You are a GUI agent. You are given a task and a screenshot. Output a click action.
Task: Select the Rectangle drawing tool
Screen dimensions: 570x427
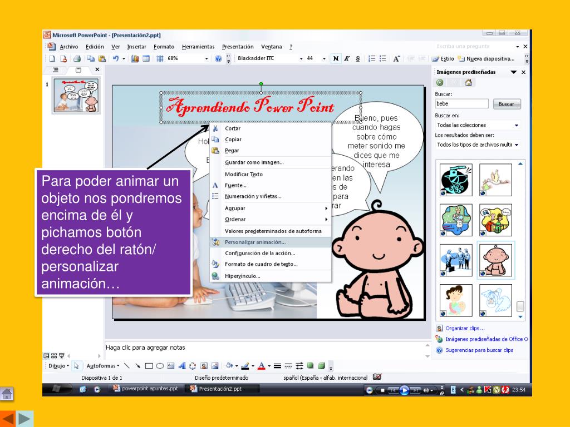[x=149, y=366]
